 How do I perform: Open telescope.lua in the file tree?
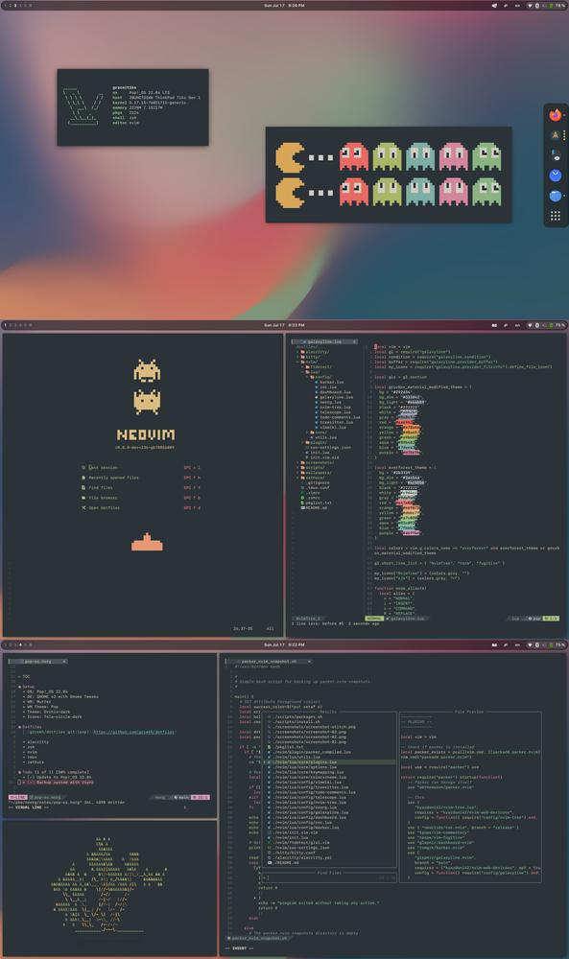point(335,412)
